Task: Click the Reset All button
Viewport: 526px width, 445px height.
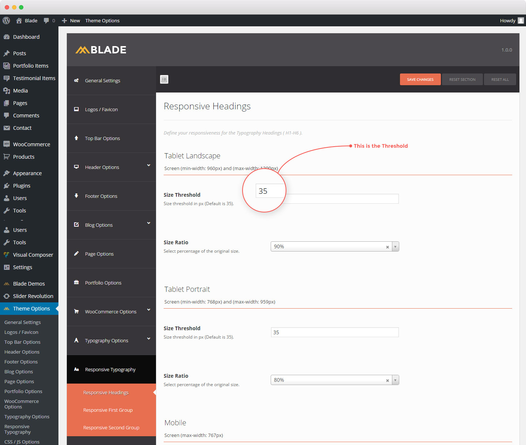Action: pos(500,79)
